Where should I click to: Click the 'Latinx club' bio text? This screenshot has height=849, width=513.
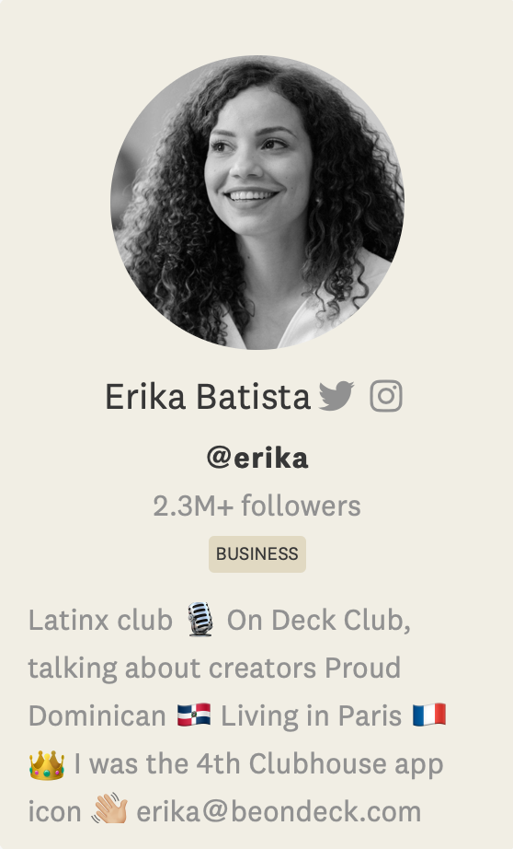tap(100, 620)
